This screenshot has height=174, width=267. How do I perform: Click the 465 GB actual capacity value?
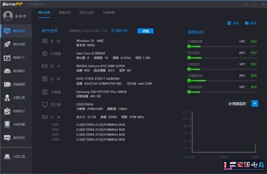coord(95,96)
